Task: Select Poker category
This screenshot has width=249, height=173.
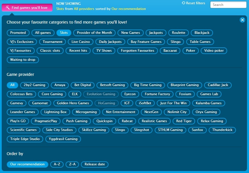Action: [191, 51]
